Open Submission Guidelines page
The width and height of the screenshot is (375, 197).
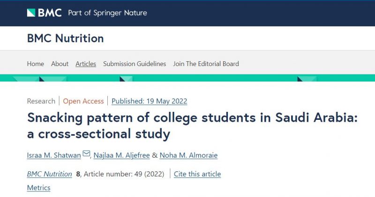point(135,64)
